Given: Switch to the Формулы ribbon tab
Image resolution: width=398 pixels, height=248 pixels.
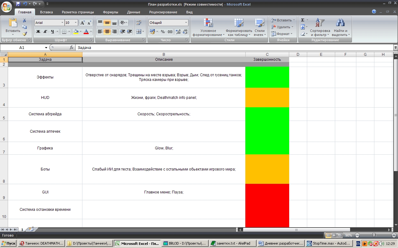Looking at the screenshot, I should tap(110, 12).
